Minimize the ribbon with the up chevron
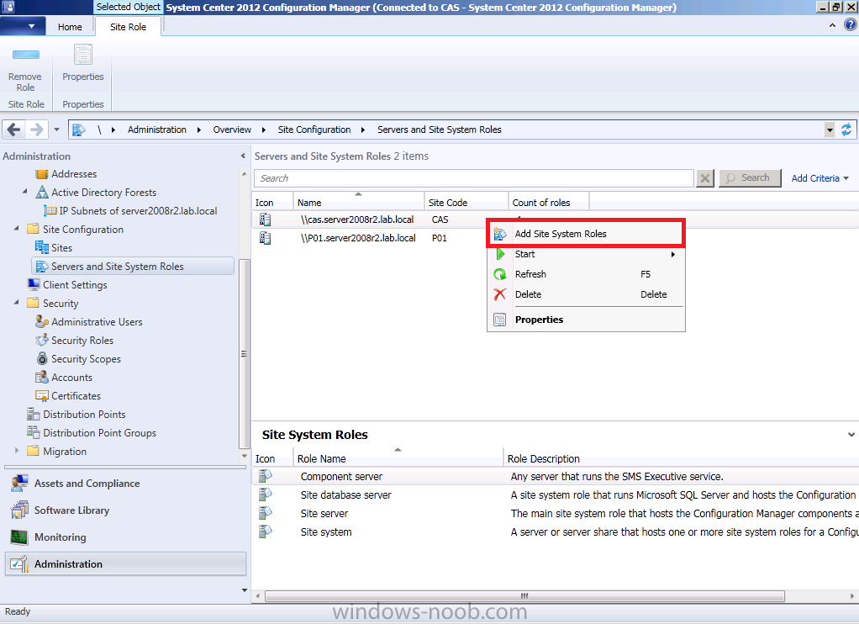 point(833,25)
